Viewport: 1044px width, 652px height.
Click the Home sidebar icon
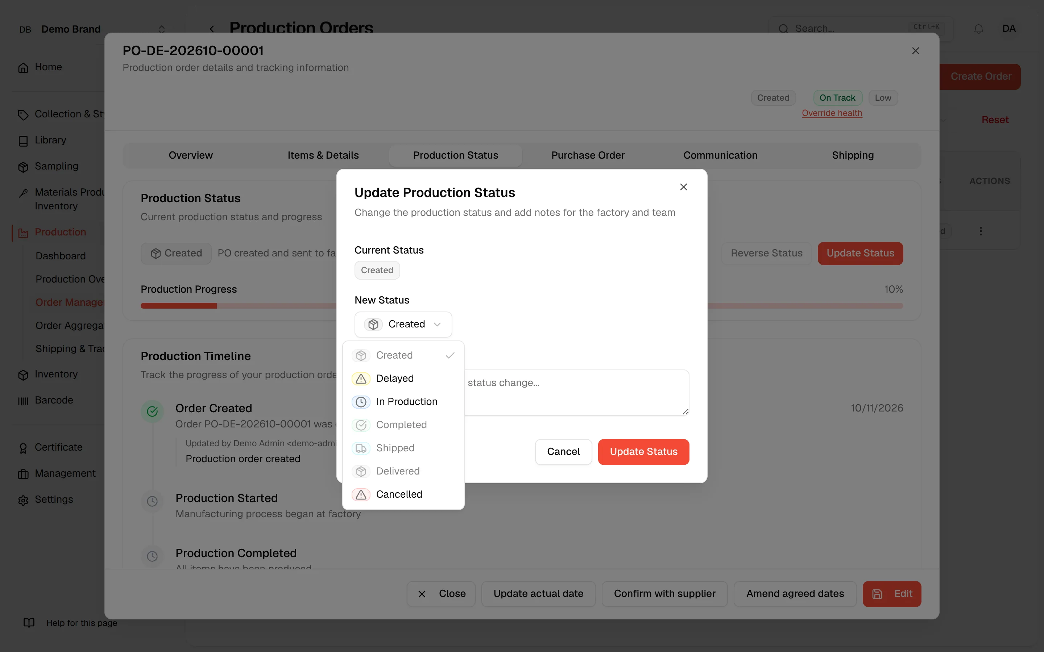tap(23, 68)
